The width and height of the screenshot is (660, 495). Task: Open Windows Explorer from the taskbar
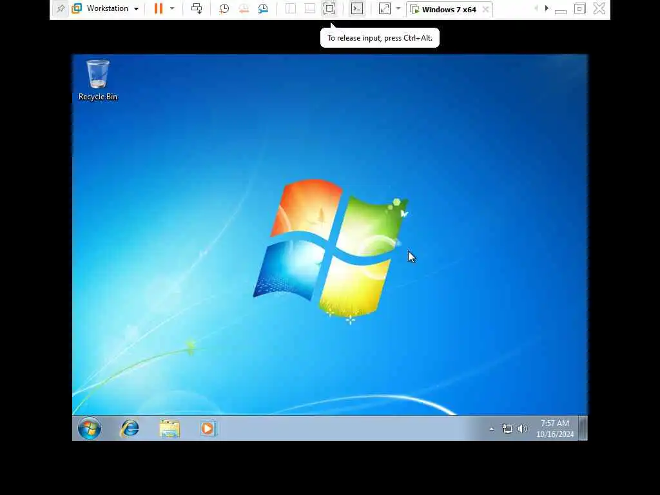point(170,429)
